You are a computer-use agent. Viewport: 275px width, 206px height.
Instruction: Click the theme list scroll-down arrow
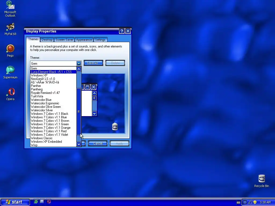79,144
